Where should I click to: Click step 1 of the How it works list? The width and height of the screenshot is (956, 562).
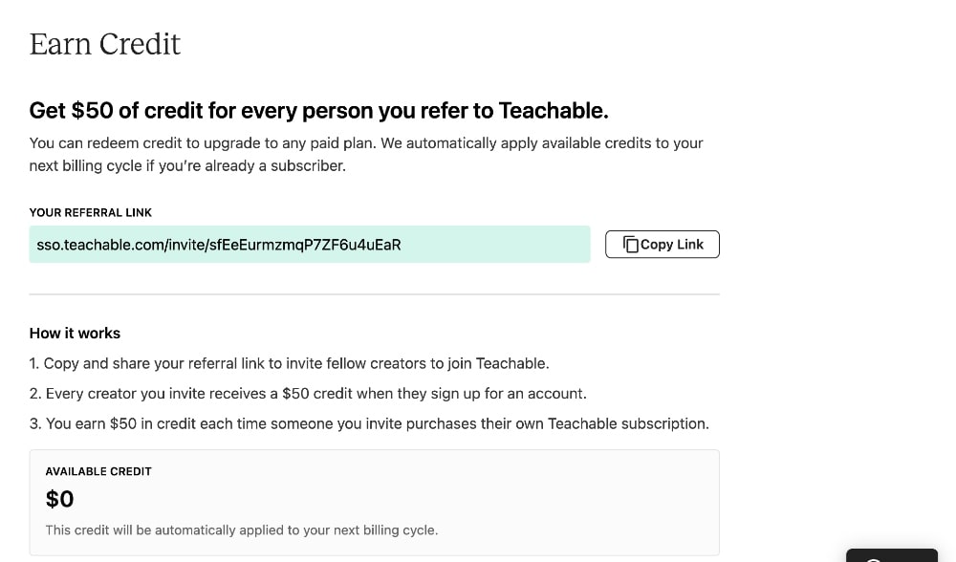click(289, 363)
